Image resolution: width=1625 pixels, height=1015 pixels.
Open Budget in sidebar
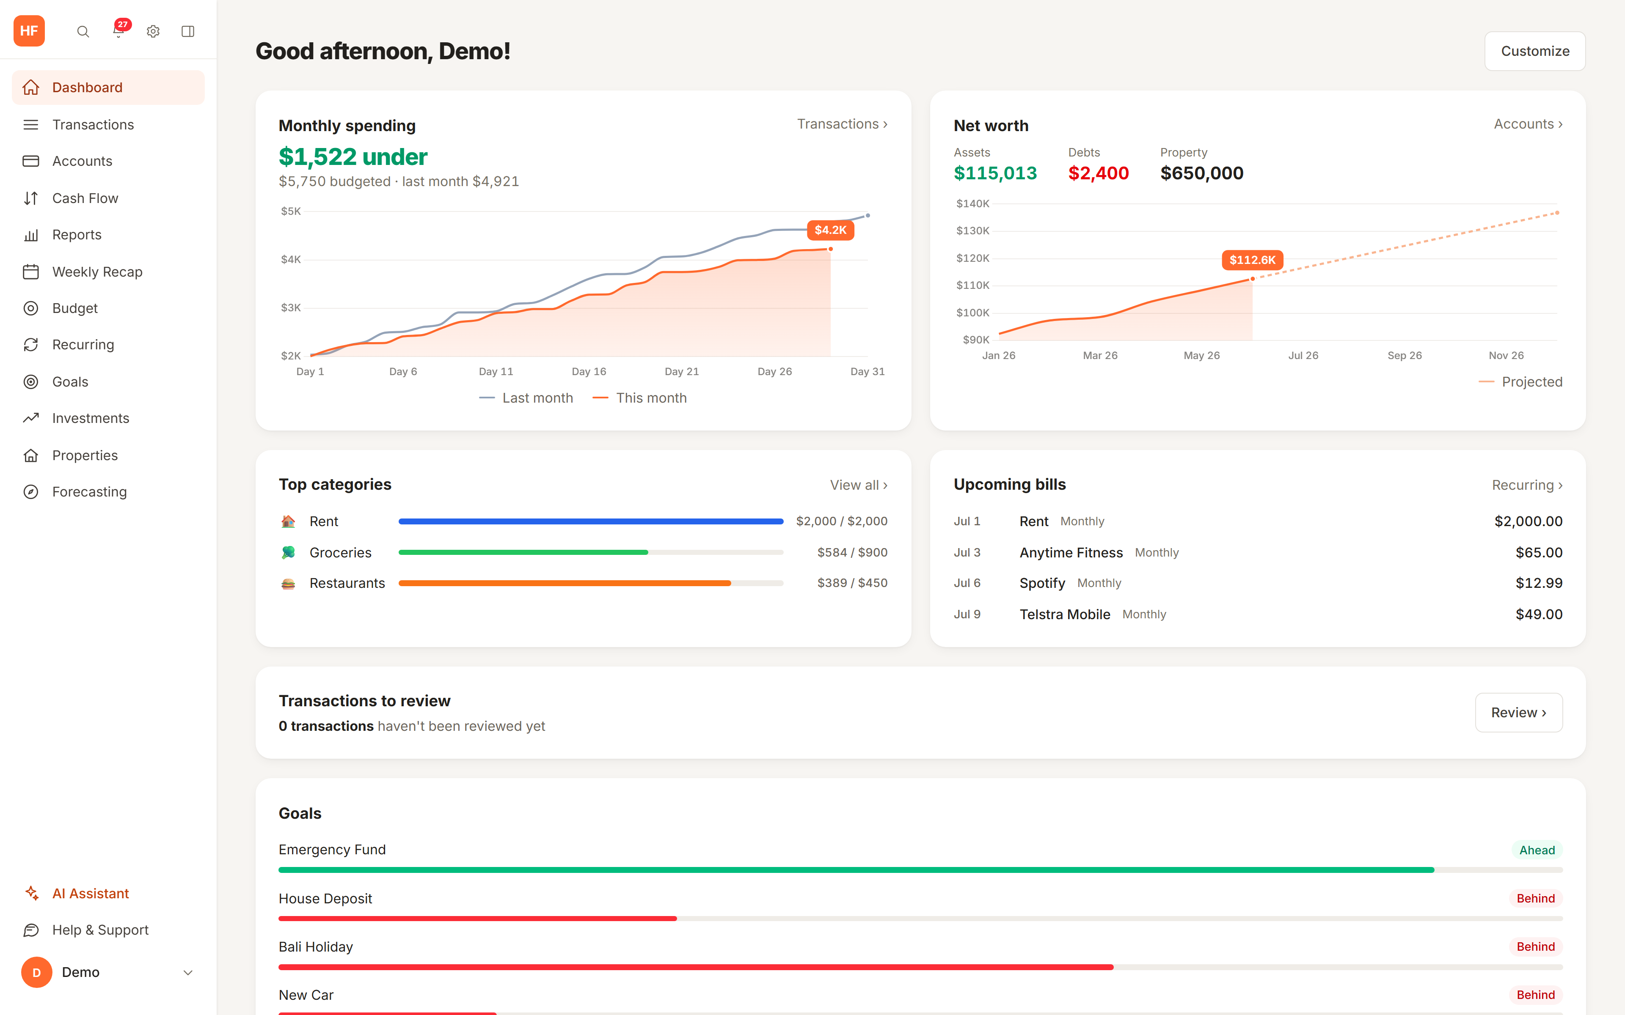tap(108, 308)
